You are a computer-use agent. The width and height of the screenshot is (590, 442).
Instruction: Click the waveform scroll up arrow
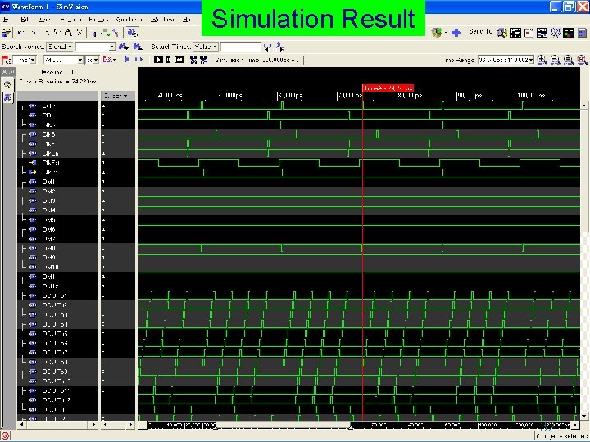coord(584,106)
